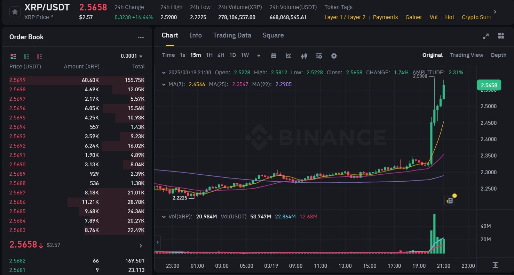Click the Amount (XRP) column header
Screen dimensions: 514x275
click(81, 67)
